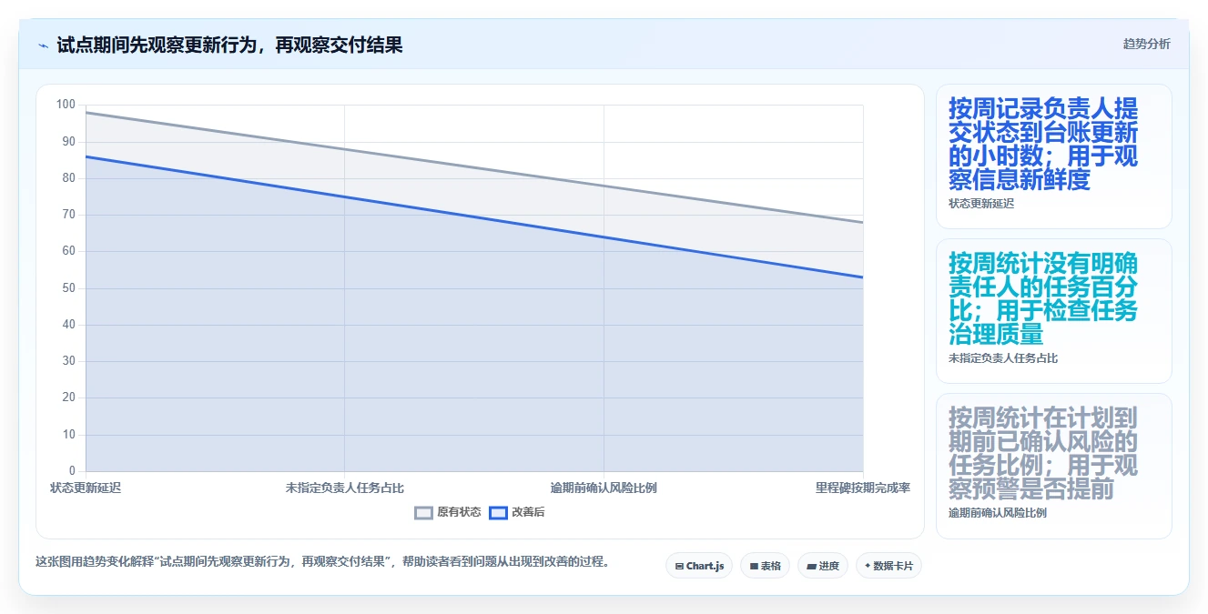
Task: Click the 100 tick on the y-axis
Action: tap(66, 105)
